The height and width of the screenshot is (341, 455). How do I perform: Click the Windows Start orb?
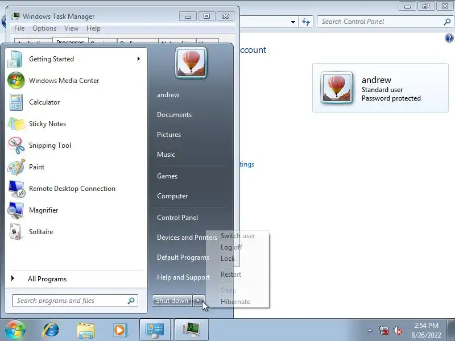pos(15,330)
